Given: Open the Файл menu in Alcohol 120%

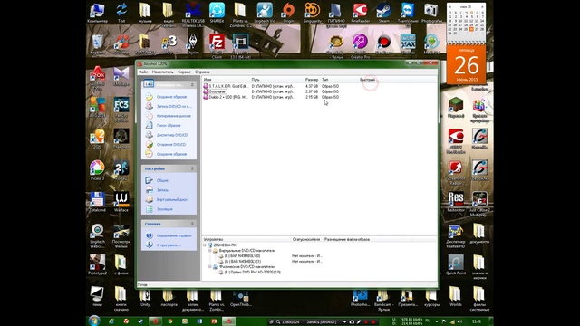Looking at the screenshot, I should point(143,72).
